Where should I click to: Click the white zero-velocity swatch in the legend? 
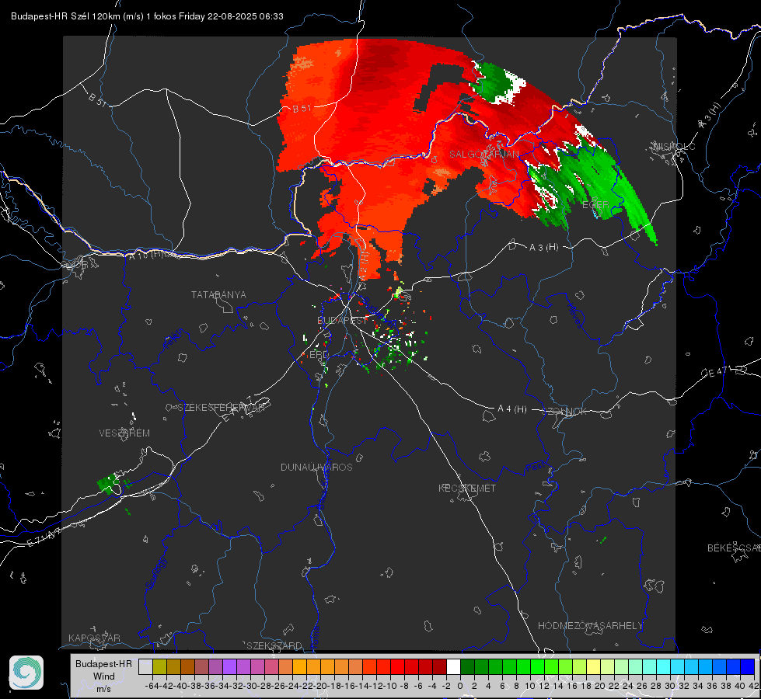[453, 666]
